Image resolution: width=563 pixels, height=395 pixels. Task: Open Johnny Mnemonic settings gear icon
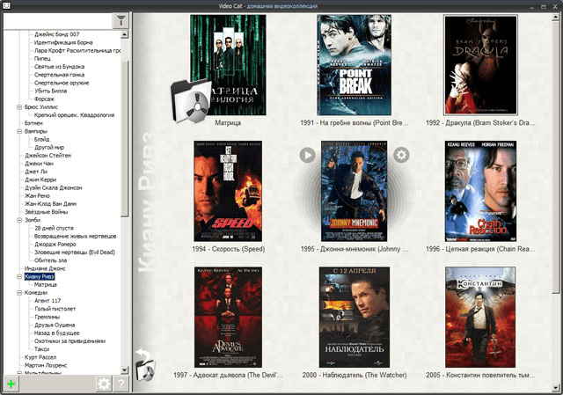click(x=401, y=155)
